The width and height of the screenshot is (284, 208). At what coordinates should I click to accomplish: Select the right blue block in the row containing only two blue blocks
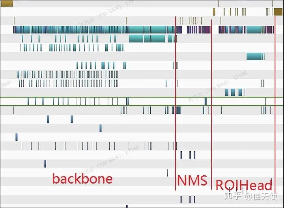72,119
